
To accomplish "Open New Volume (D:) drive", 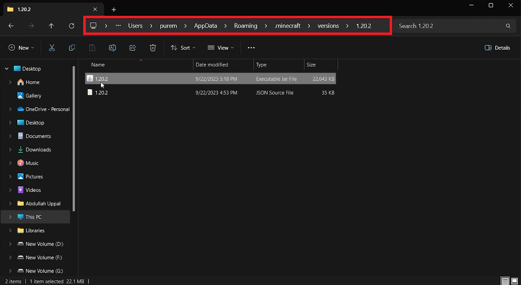I will [44, 244].
